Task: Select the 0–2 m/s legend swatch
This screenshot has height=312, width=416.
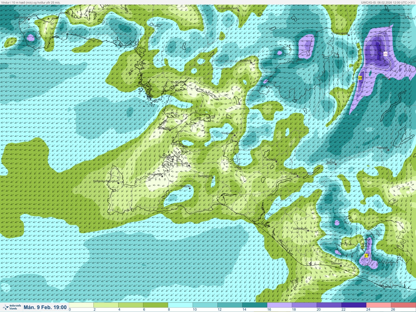Action: (x=82, y=305)
